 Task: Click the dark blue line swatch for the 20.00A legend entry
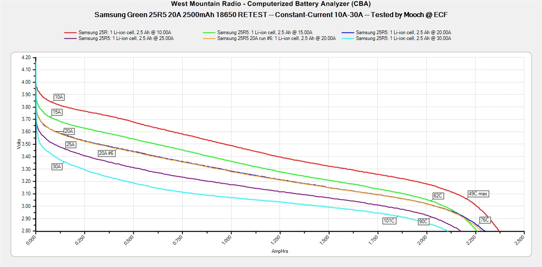[x=348, y=32]
